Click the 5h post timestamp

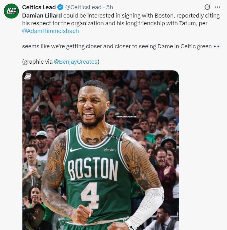pos(110,7)
